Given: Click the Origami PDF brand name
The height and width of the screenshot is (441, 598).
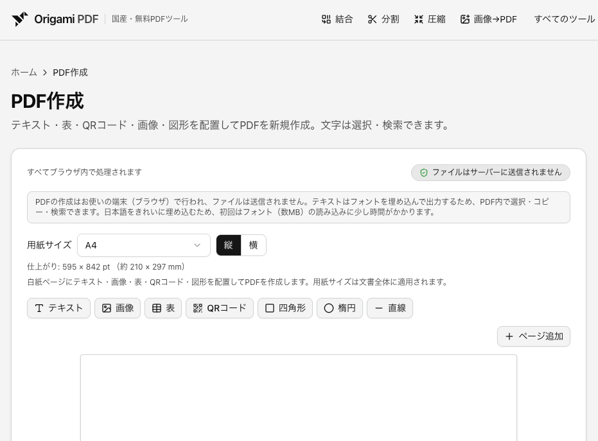Looking at the screenshot, I should click(x=66, y=19).
